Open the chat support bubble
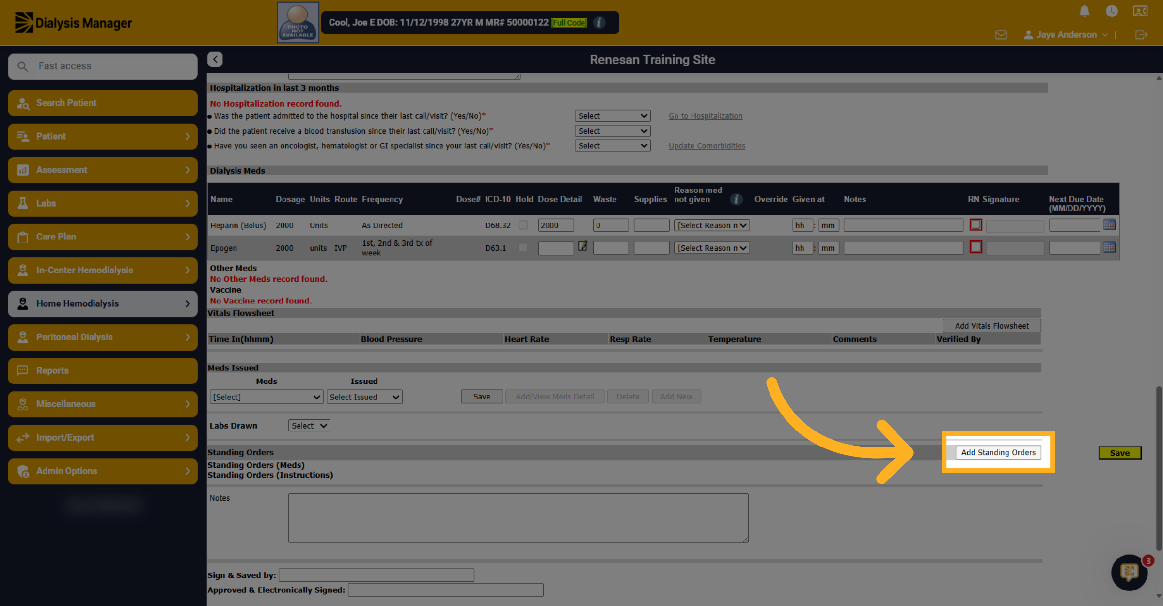 click(x=1130, y=572)
